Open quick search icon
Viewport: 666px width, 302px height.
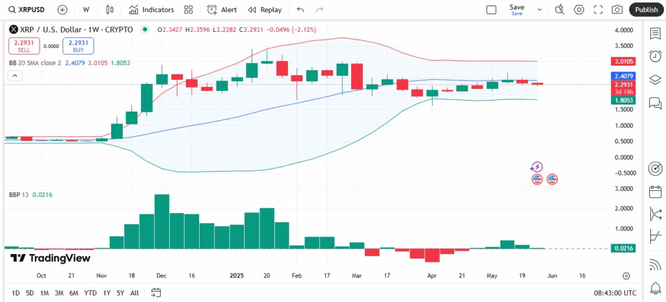pos(560,9)
